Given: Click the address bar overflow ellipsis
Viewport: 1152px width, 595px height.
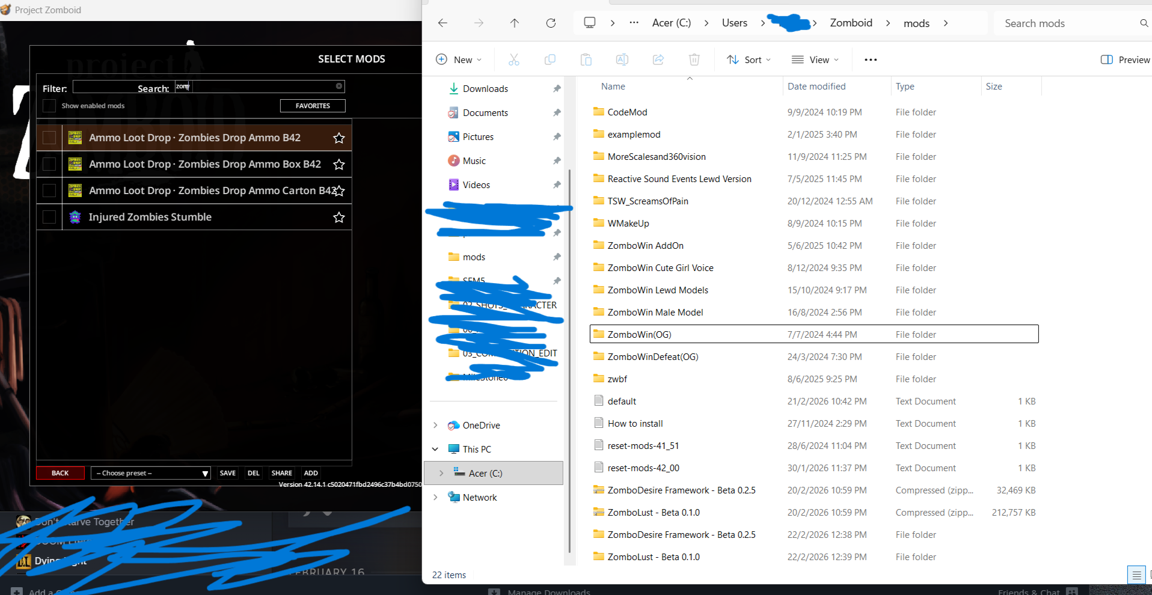Looking at the screenshot, I should click(x=634, y=23).
